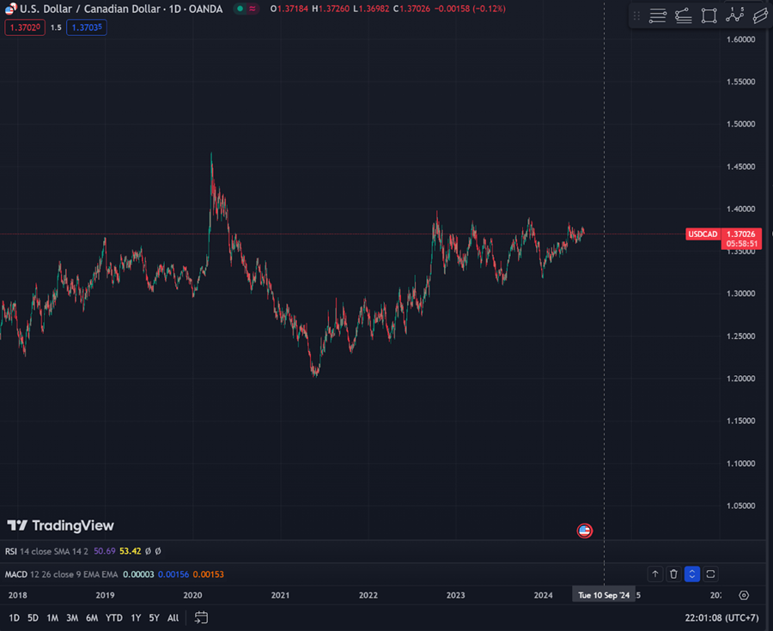Select the trend line drawing tool
The image size is (773, 631).
tap(684, 15)
